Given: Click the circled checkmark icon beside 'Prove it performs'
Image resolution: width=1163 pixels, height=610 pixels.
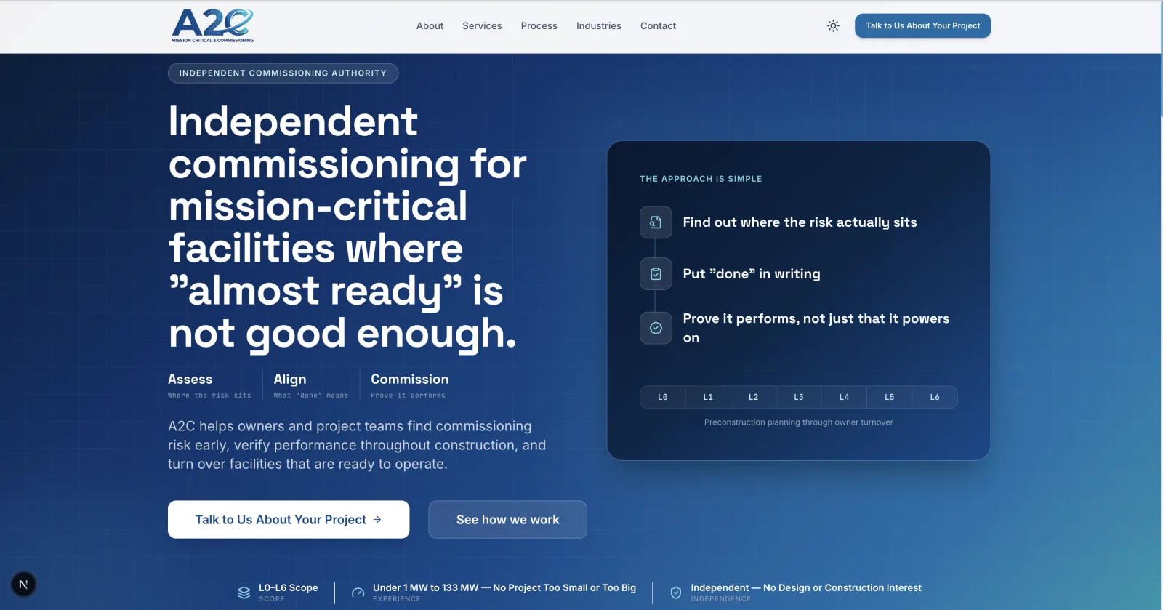Looking at the screenshot, I should point(656,328).
